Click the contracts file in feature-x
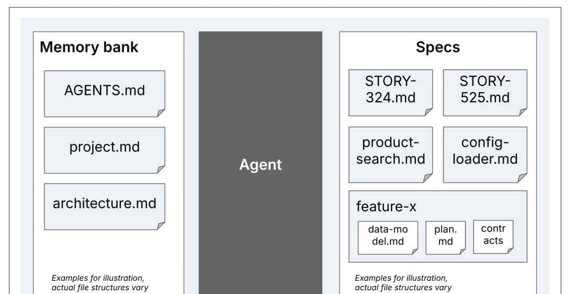This screenshot has height=294, width=572. [493, 235]
